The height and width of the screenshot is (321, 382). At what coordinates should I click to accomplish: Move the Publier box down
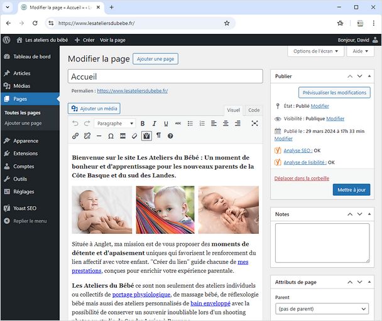click(359, 76)
